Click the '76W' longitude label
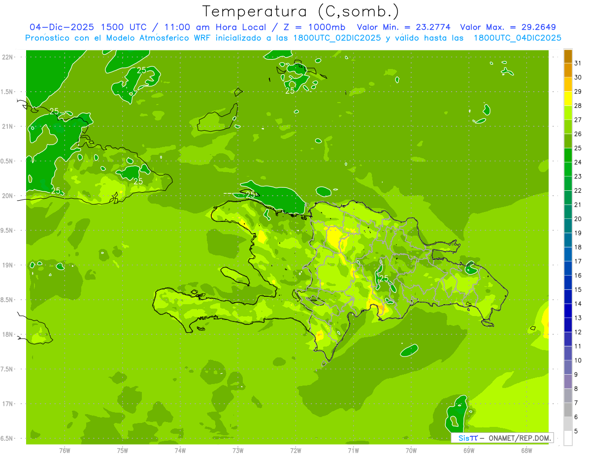591x457 pixels. point(65,450)
